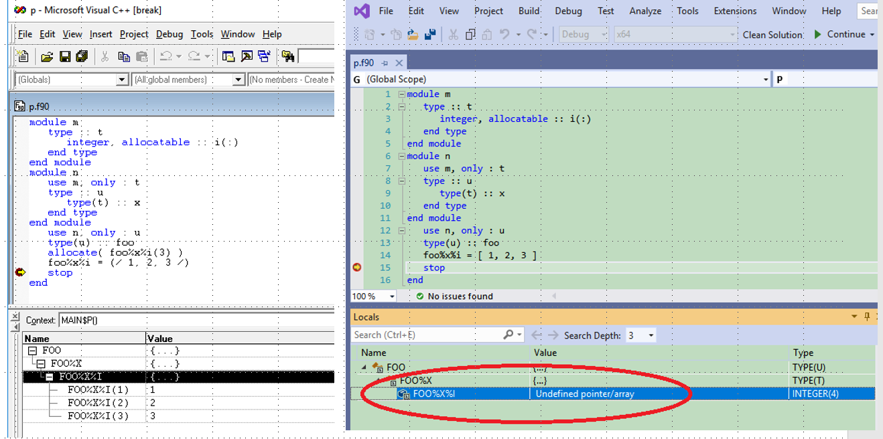
Task: Click the Open folder icon in Visual C++
Action: click(x=46, y=57)
